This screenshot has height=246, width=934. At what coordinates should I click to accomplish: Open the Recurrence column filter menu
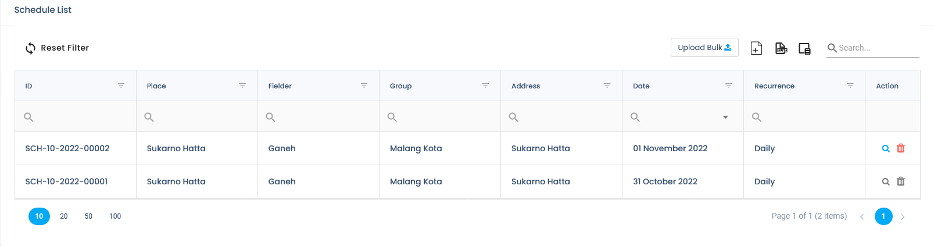point(850,85)
